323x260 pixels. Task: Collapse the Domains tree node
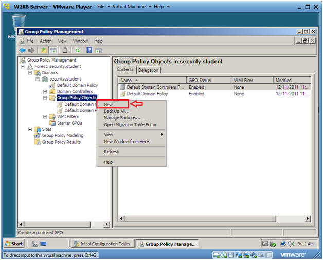pyautogui.click(x=30, y=73)
